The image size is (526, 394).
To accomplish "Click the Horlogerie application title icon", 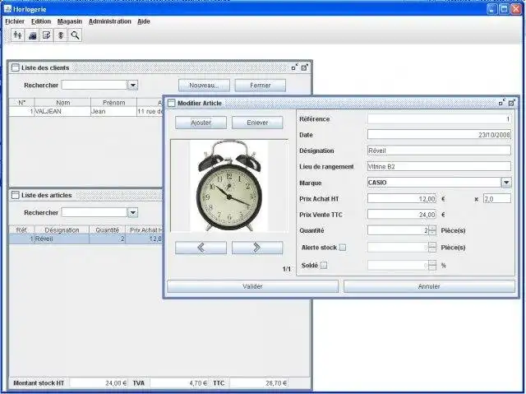I will click(x=7, y=9).
